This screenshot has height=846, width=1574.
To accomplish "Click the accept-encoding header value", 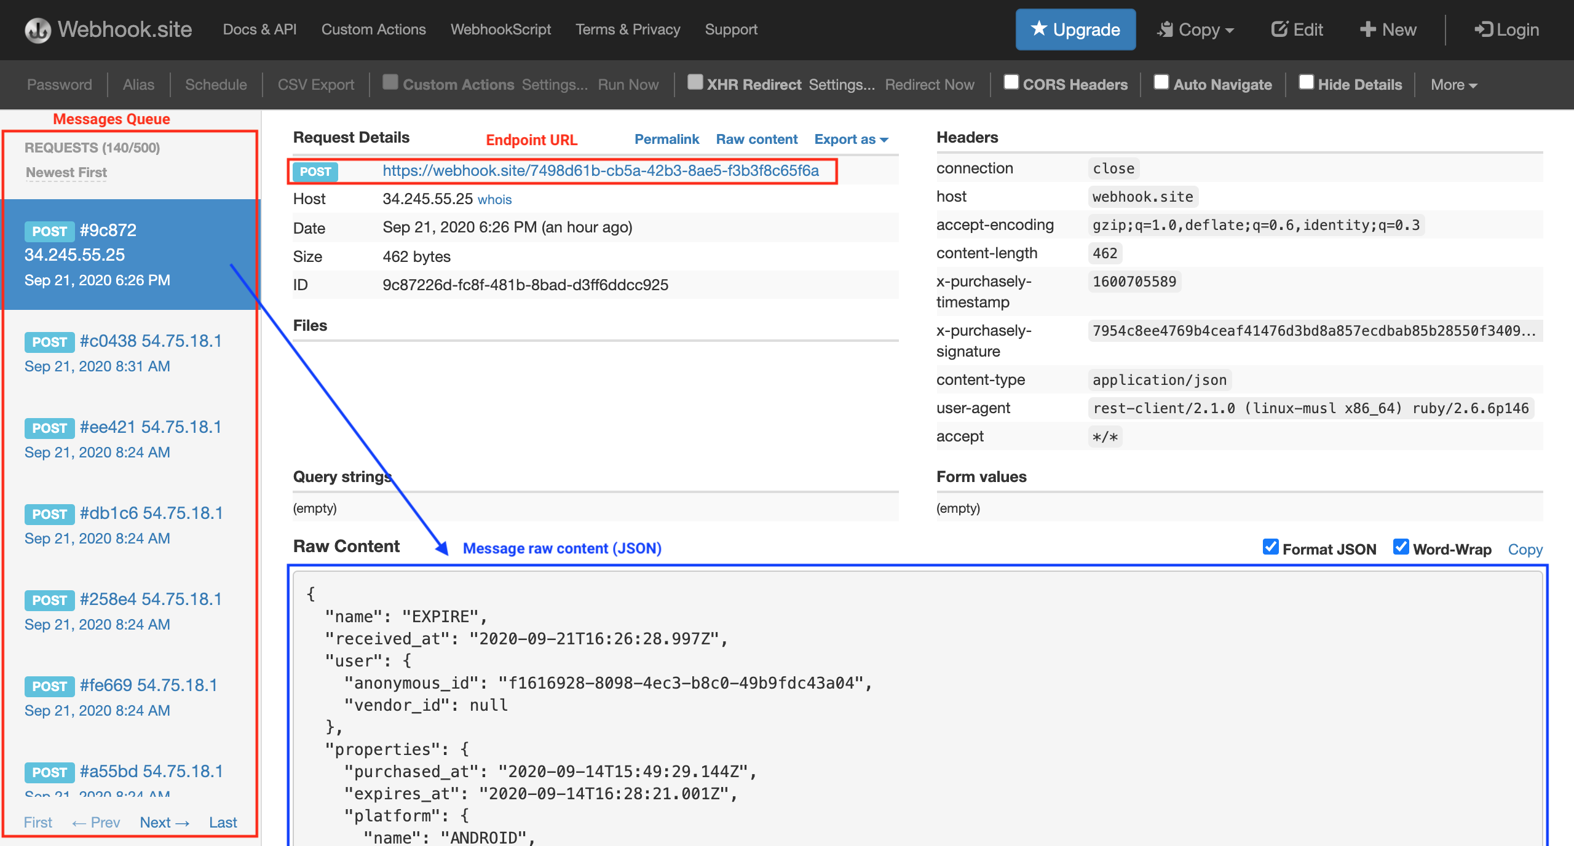I will tap(1256, 225).
